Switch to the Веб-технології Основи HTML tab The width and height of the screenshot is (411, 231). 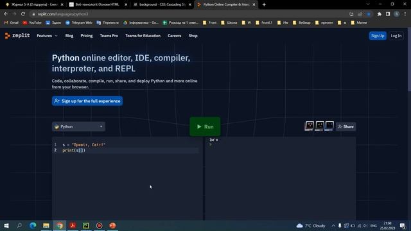[x=98, y=4]
